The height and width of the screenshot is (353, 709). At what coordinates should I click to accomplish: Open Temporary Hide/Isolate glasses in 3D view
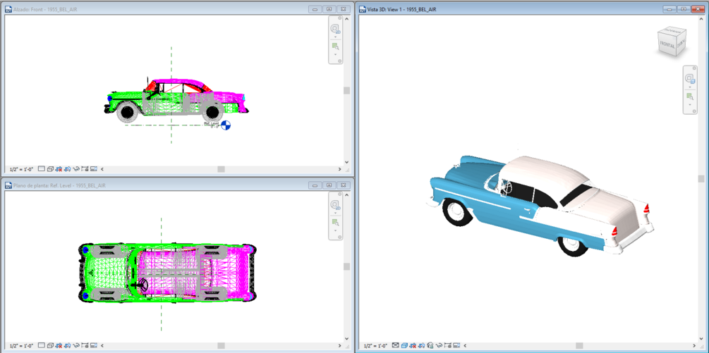point(439,345)
